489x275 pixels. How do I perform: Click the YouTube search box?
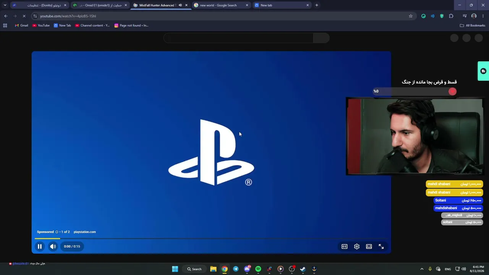[x=238, y=38]
